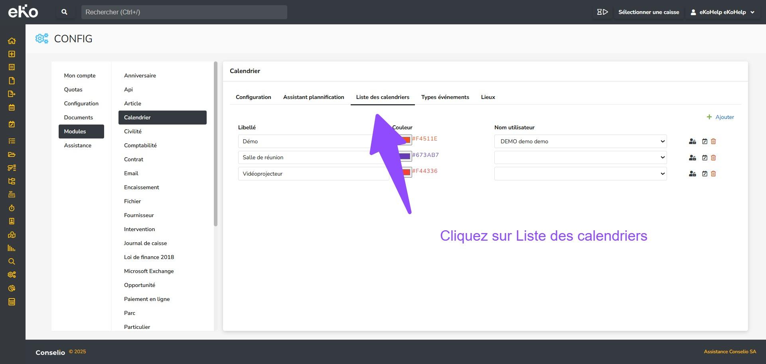The image size is (766, 364).
Task: Expand user dropdown for Salle de réunion
Action: [x=580, y=158]
